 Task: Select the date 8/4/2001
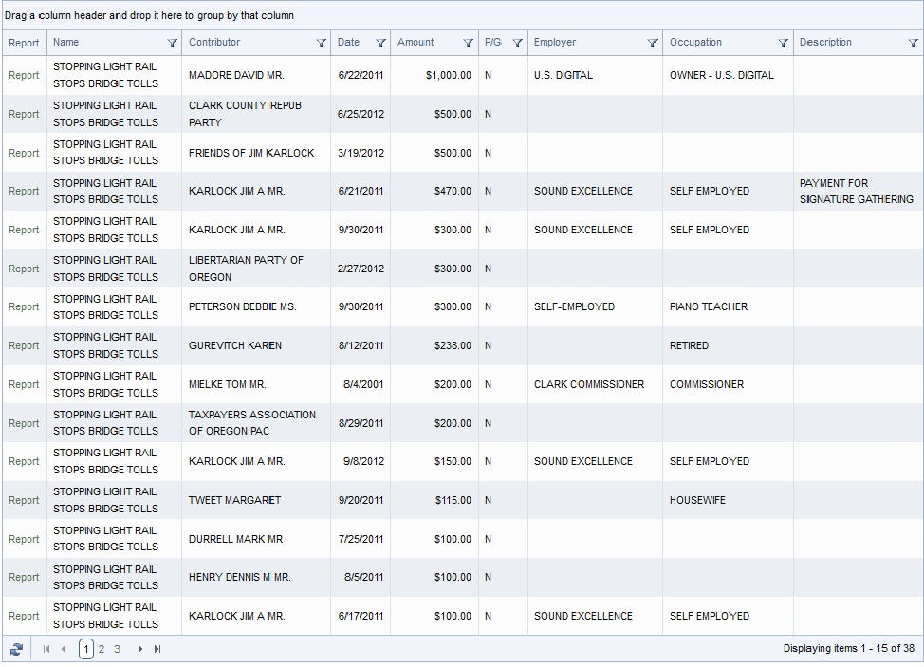(363, 385)
